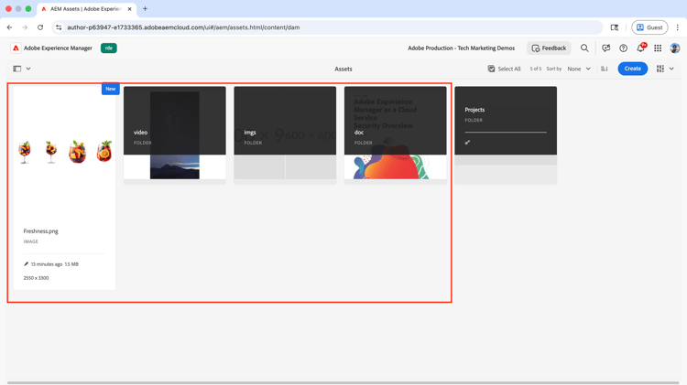Click the Select All checkbox icon
This screenshot has height=385, width=687.
[x=491, y=69]
